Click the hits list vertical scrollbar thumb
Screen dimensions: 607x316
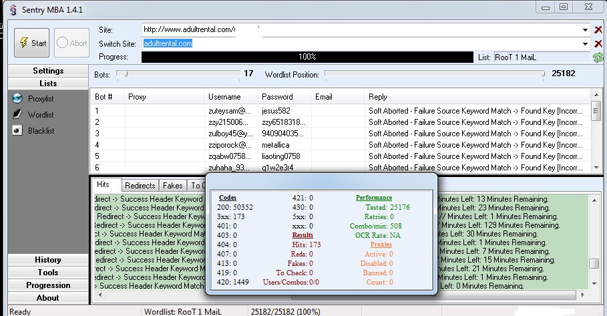click(x=594, y=264)
